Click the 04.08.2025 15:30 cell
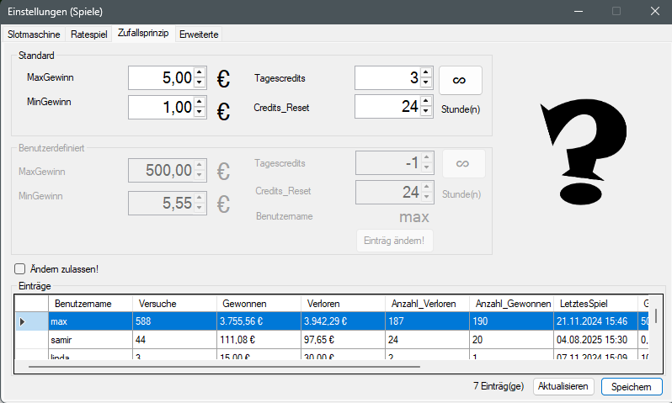Image resolution: width=672 pixels, height=403 pixels. point(595,340)
